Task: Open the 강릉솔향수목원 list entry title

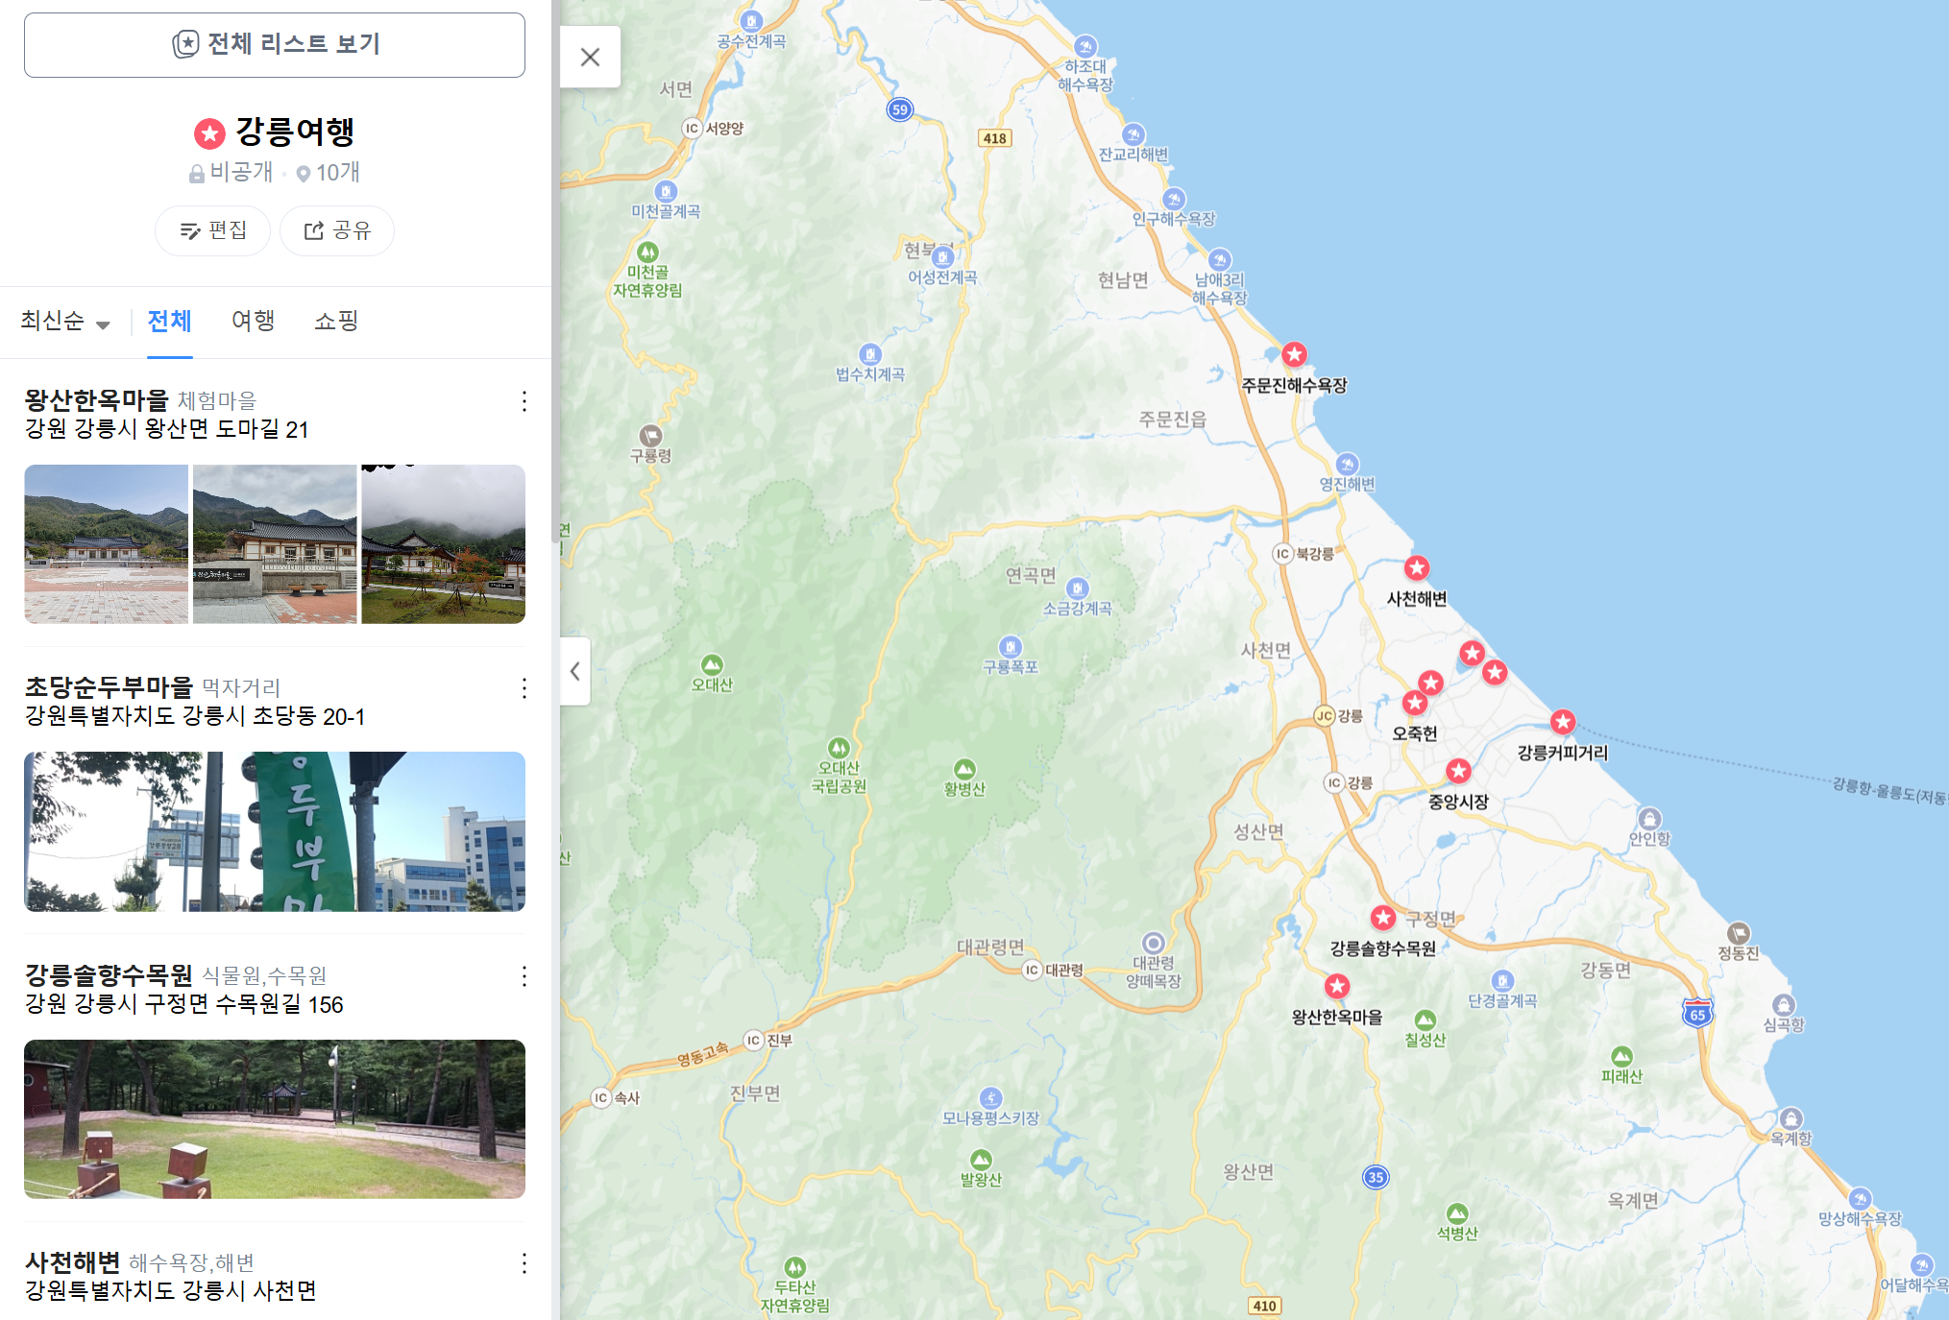Action: point(109,975)
